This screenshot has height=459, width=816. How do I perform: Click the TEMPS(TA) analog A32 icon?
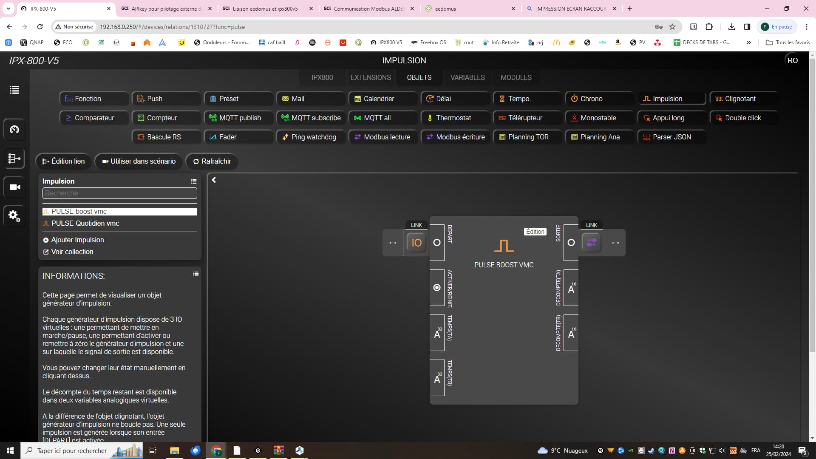(437, 334)
